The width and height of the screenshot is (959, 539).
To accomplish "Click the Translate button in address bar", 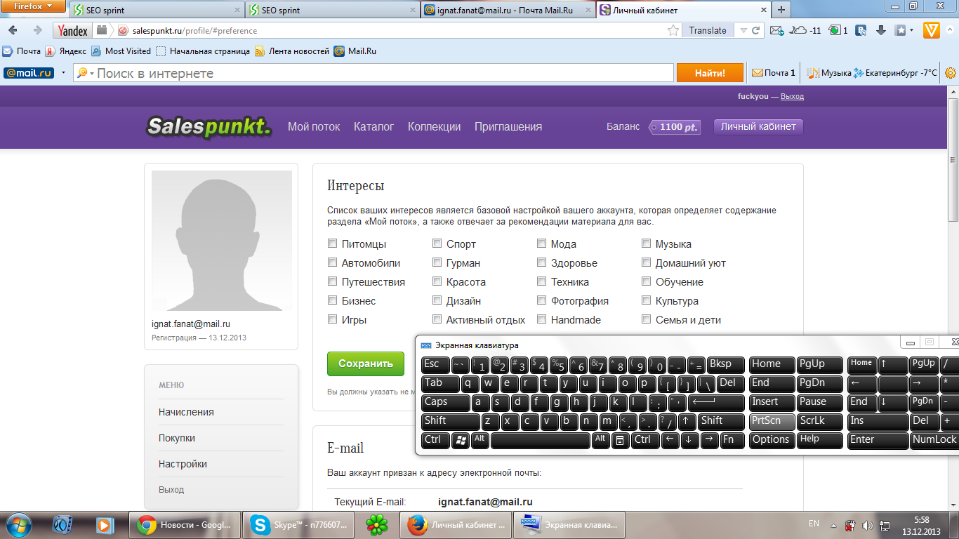I will click(708, 30).
